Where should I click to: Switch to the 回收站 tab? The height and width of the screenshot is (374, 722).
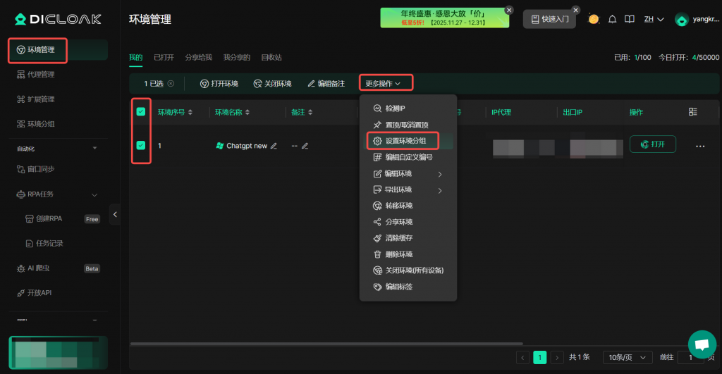271,57
